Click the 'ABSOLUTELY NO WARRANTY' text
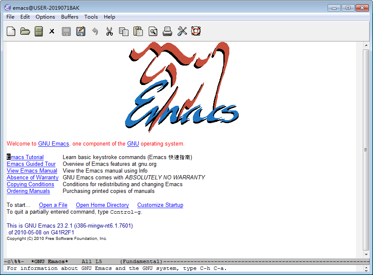Image resolution: width=373 pixels, height=275 pixels. (165, 177)
